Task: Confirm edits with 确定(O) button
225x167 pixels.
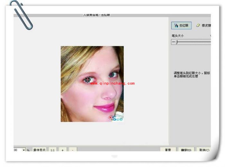Action: pos(186,150)
